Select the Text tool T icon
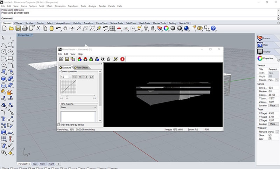280x169 pixels. point(3,119)
